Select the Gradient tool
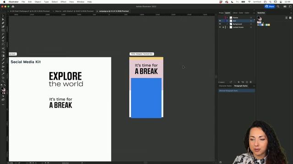This screenshot has height=164, width=293. click(x=3, y=56)
